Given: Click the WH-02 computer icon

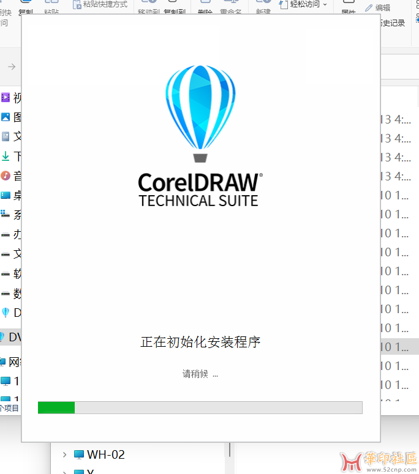Looking at the screenshot, I should click(79, 454).
